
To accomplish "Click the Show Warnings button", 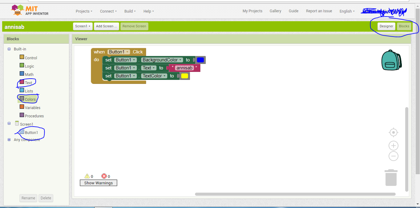I will [x=98, y=182].
